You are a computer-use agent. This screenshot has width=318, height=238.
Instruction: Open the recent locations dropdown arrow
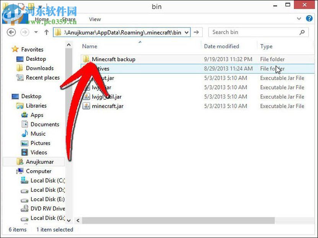[36, 32]
